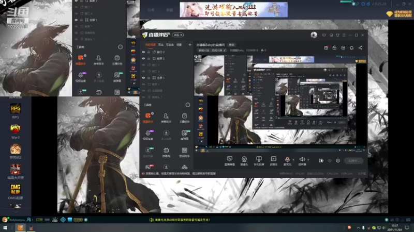Add a 手机投屏 phone mirroring source
The image size is (414, 232).
[x=259, y=160]
